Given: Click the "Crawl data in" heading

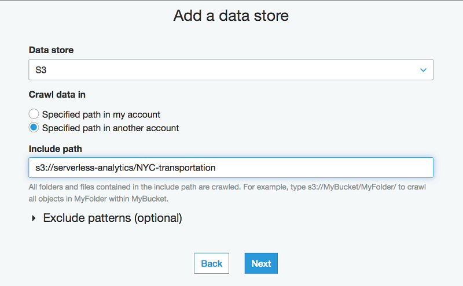Looking at the screenshot, I should pyautogui.click(x=57, y=94).
